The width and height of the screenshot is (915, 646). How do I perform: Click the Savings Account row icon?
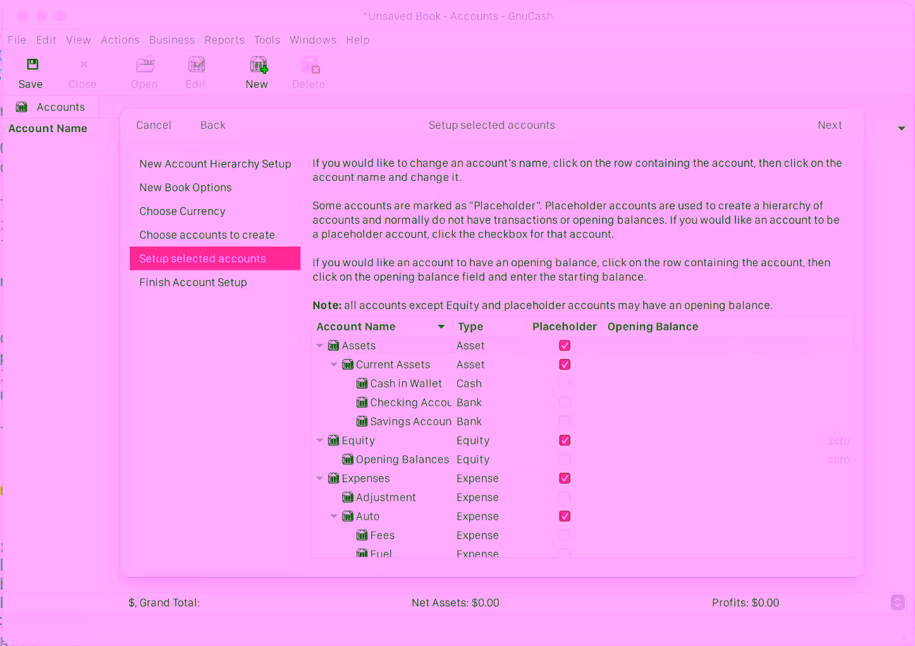pos(362,422)
